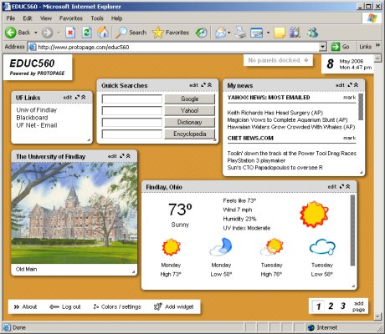The height and width of the screenshot is (334, 385).
Task: Collapse the University of Findlay panel
Action: [x=128, y=156]
